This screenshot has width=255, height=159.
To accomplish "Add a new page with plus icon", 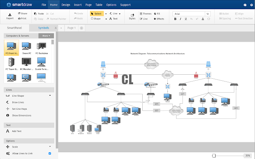I will pos(81,28).
